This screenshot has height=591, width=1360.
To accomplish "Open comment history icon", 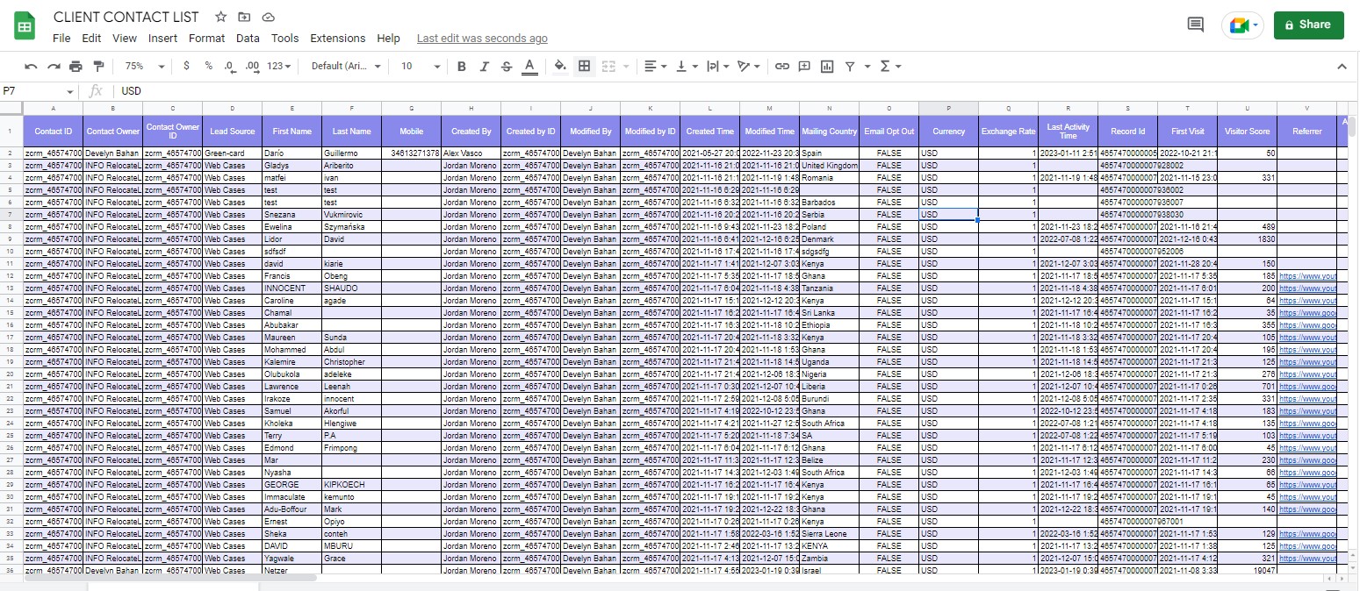I will click(x=1195, y=25).
